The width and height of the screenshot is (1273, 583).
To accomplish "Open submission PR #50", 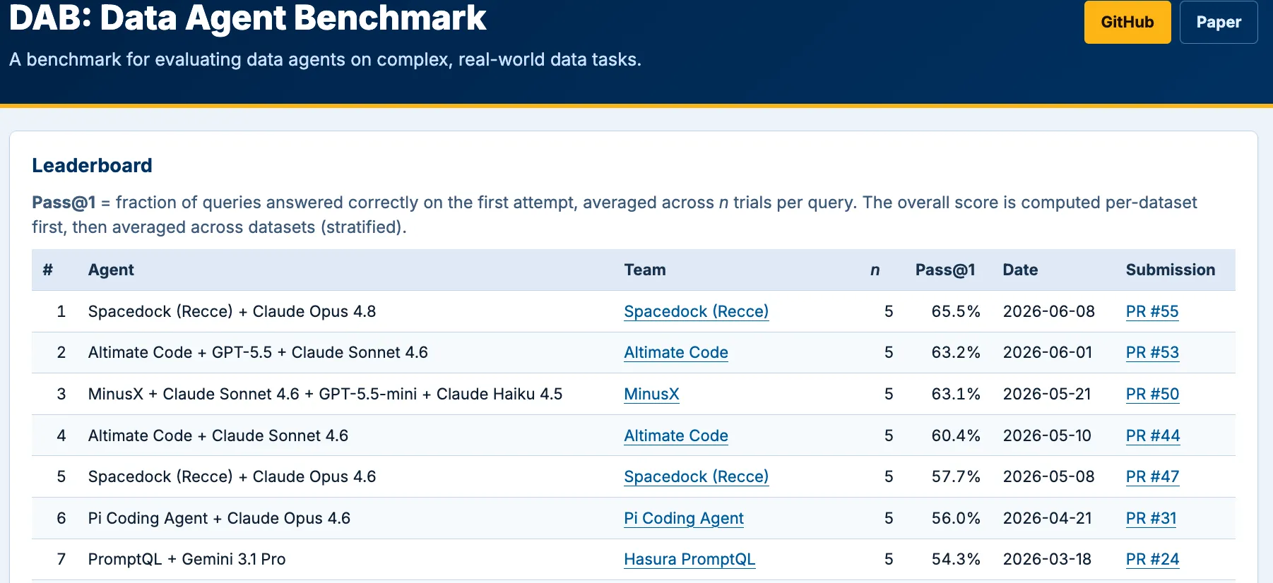I will pos(1152,394).
